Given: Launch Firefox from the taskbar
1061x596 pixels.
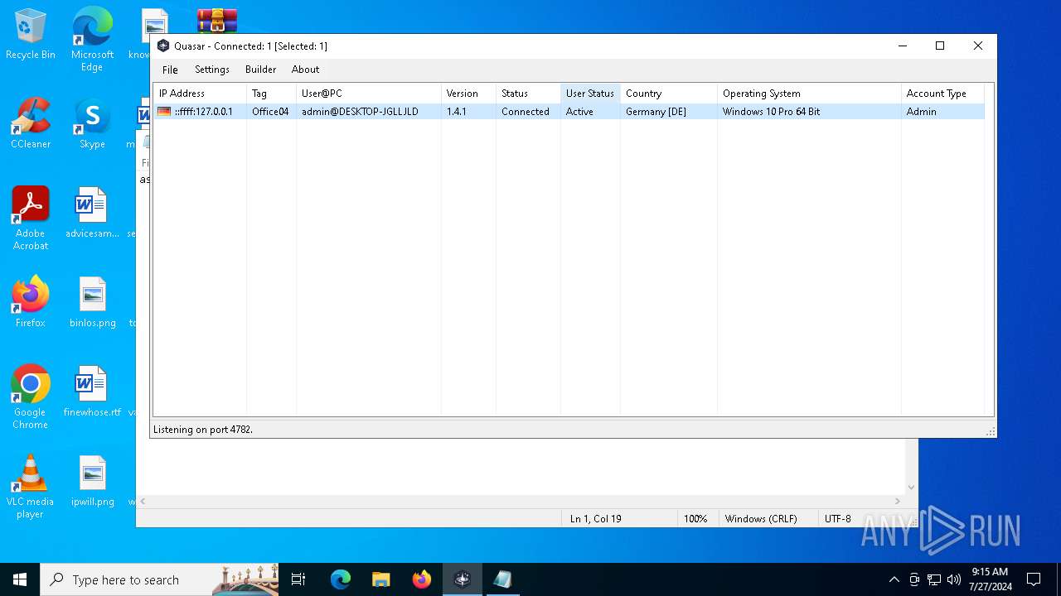Looking at the screenshot, I should click(421, 579).
